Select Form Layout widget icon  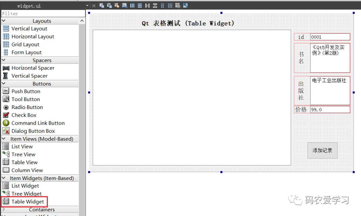[x=6, y=52]
